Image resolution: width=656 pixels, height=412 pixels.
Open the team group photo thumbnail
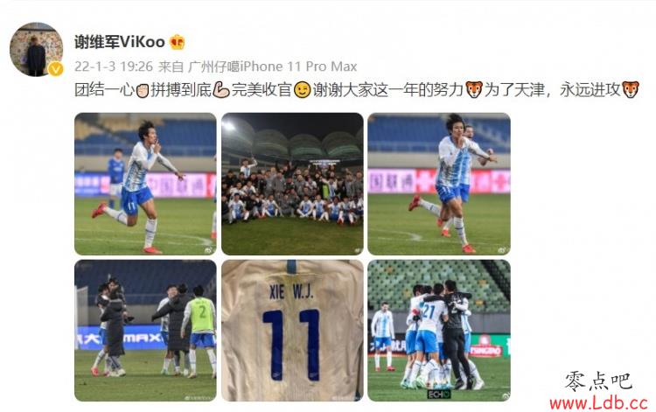[x=292, y=184]
